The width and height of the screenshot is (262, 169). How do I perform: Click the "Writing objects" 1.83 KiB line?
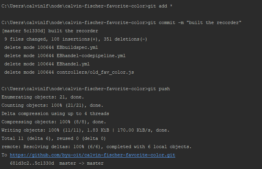coord(85,130)
